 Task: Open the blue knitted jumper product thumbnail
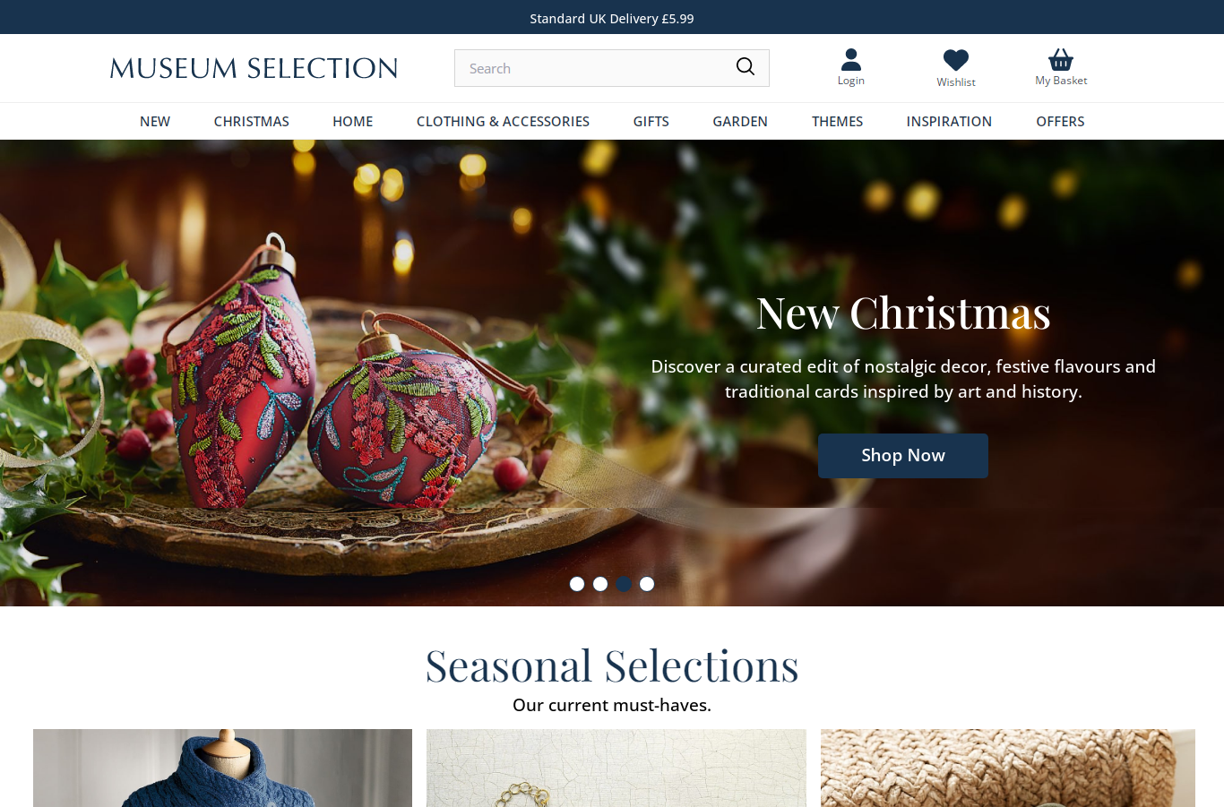pyautogui.click(x=222, y=768)
